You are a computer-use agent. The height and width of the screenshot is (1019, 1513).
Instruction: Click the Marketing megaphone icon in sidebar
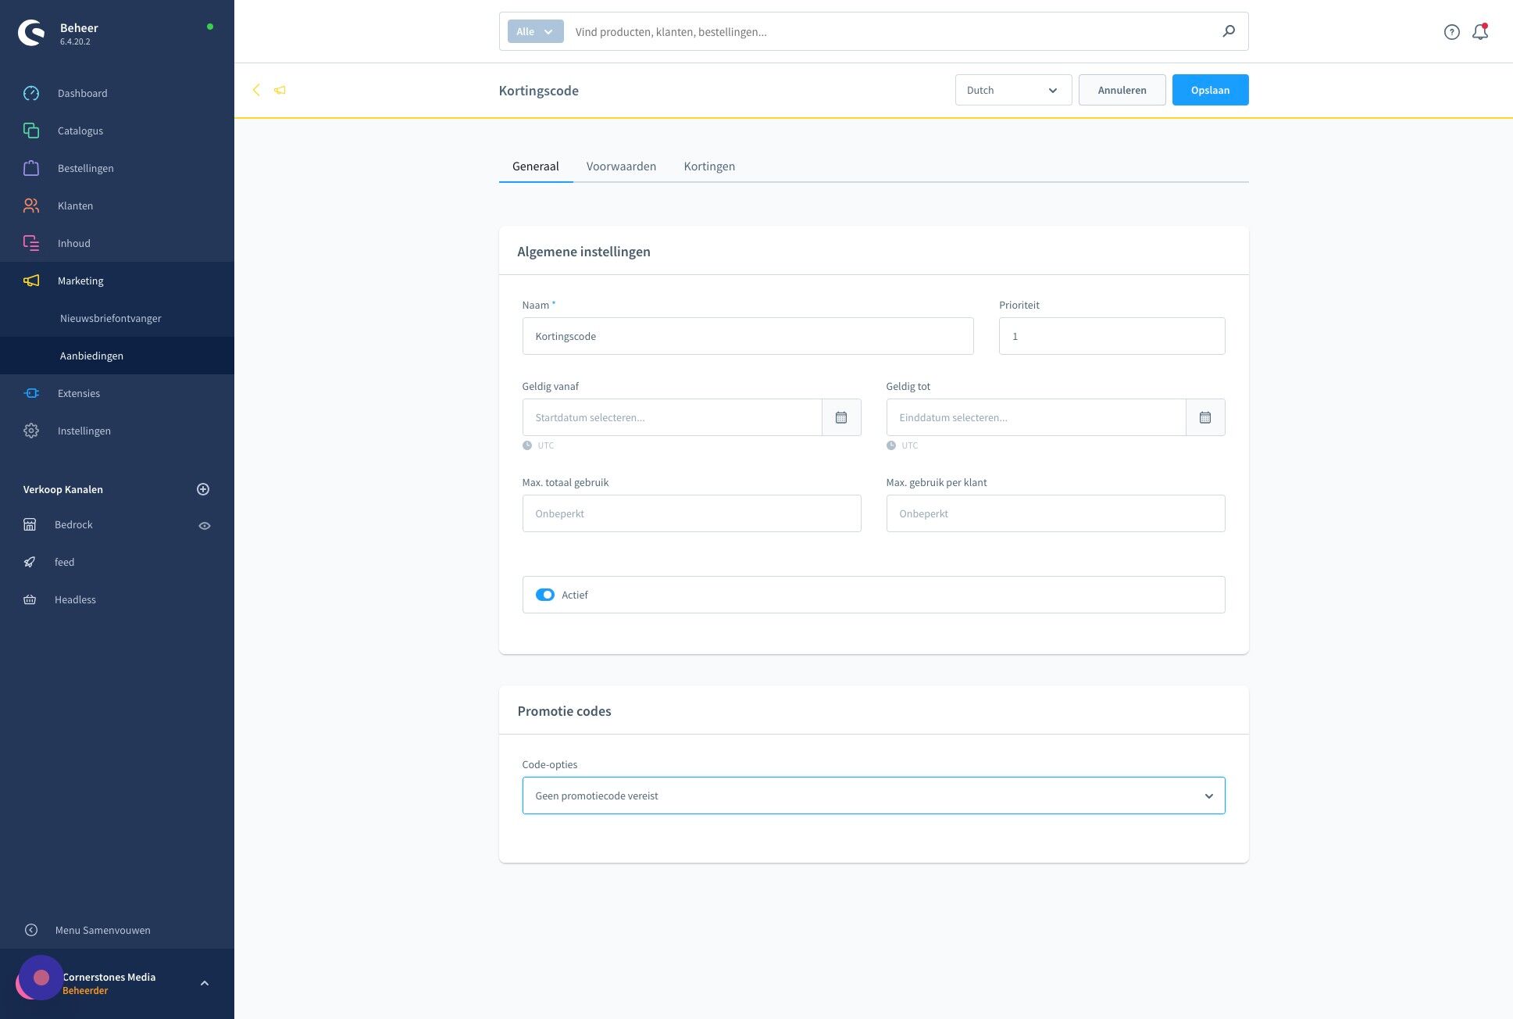pos(31,281)
